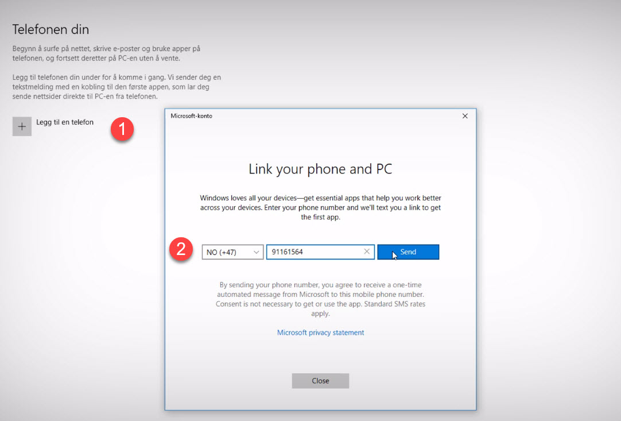
Task: Click the phone number field containing 91161564
Action: pyautogui.click(x=320, y=252)
